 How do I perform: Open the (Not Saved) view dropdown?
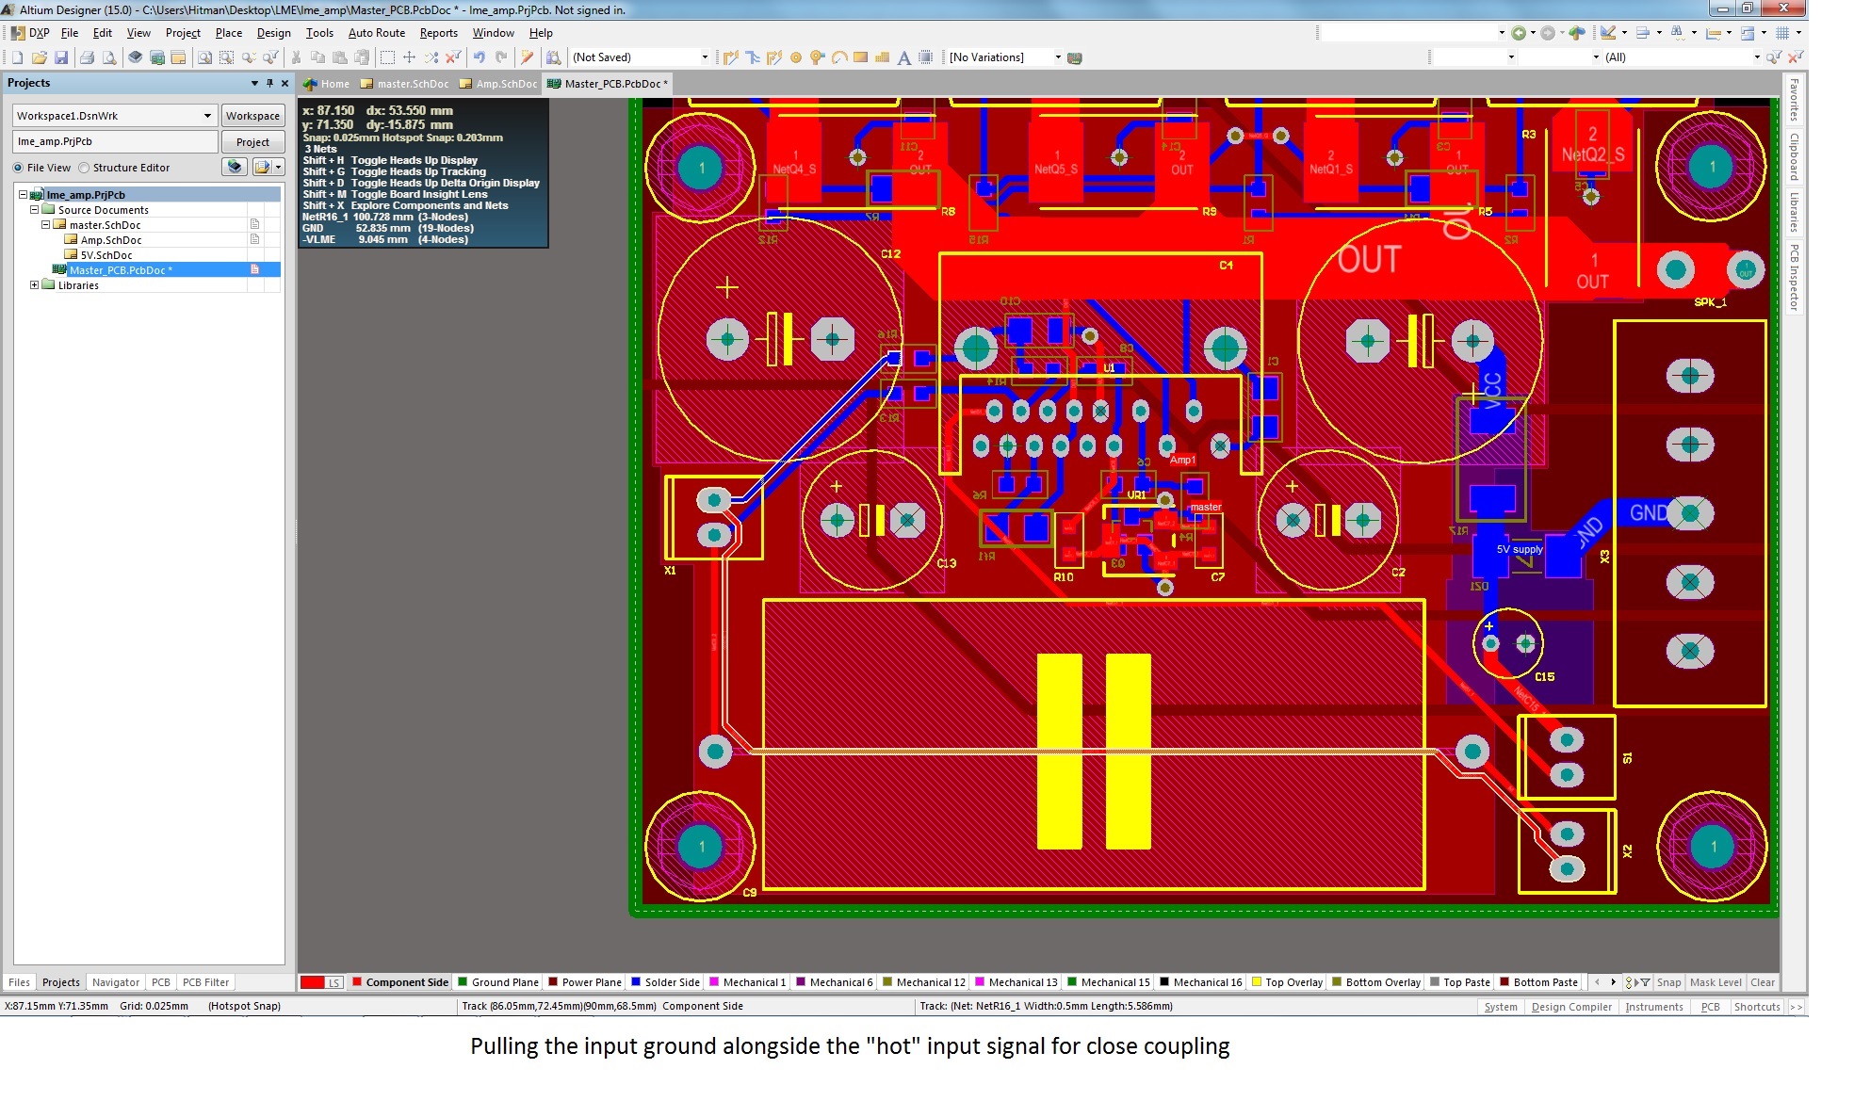pos(704,57)
